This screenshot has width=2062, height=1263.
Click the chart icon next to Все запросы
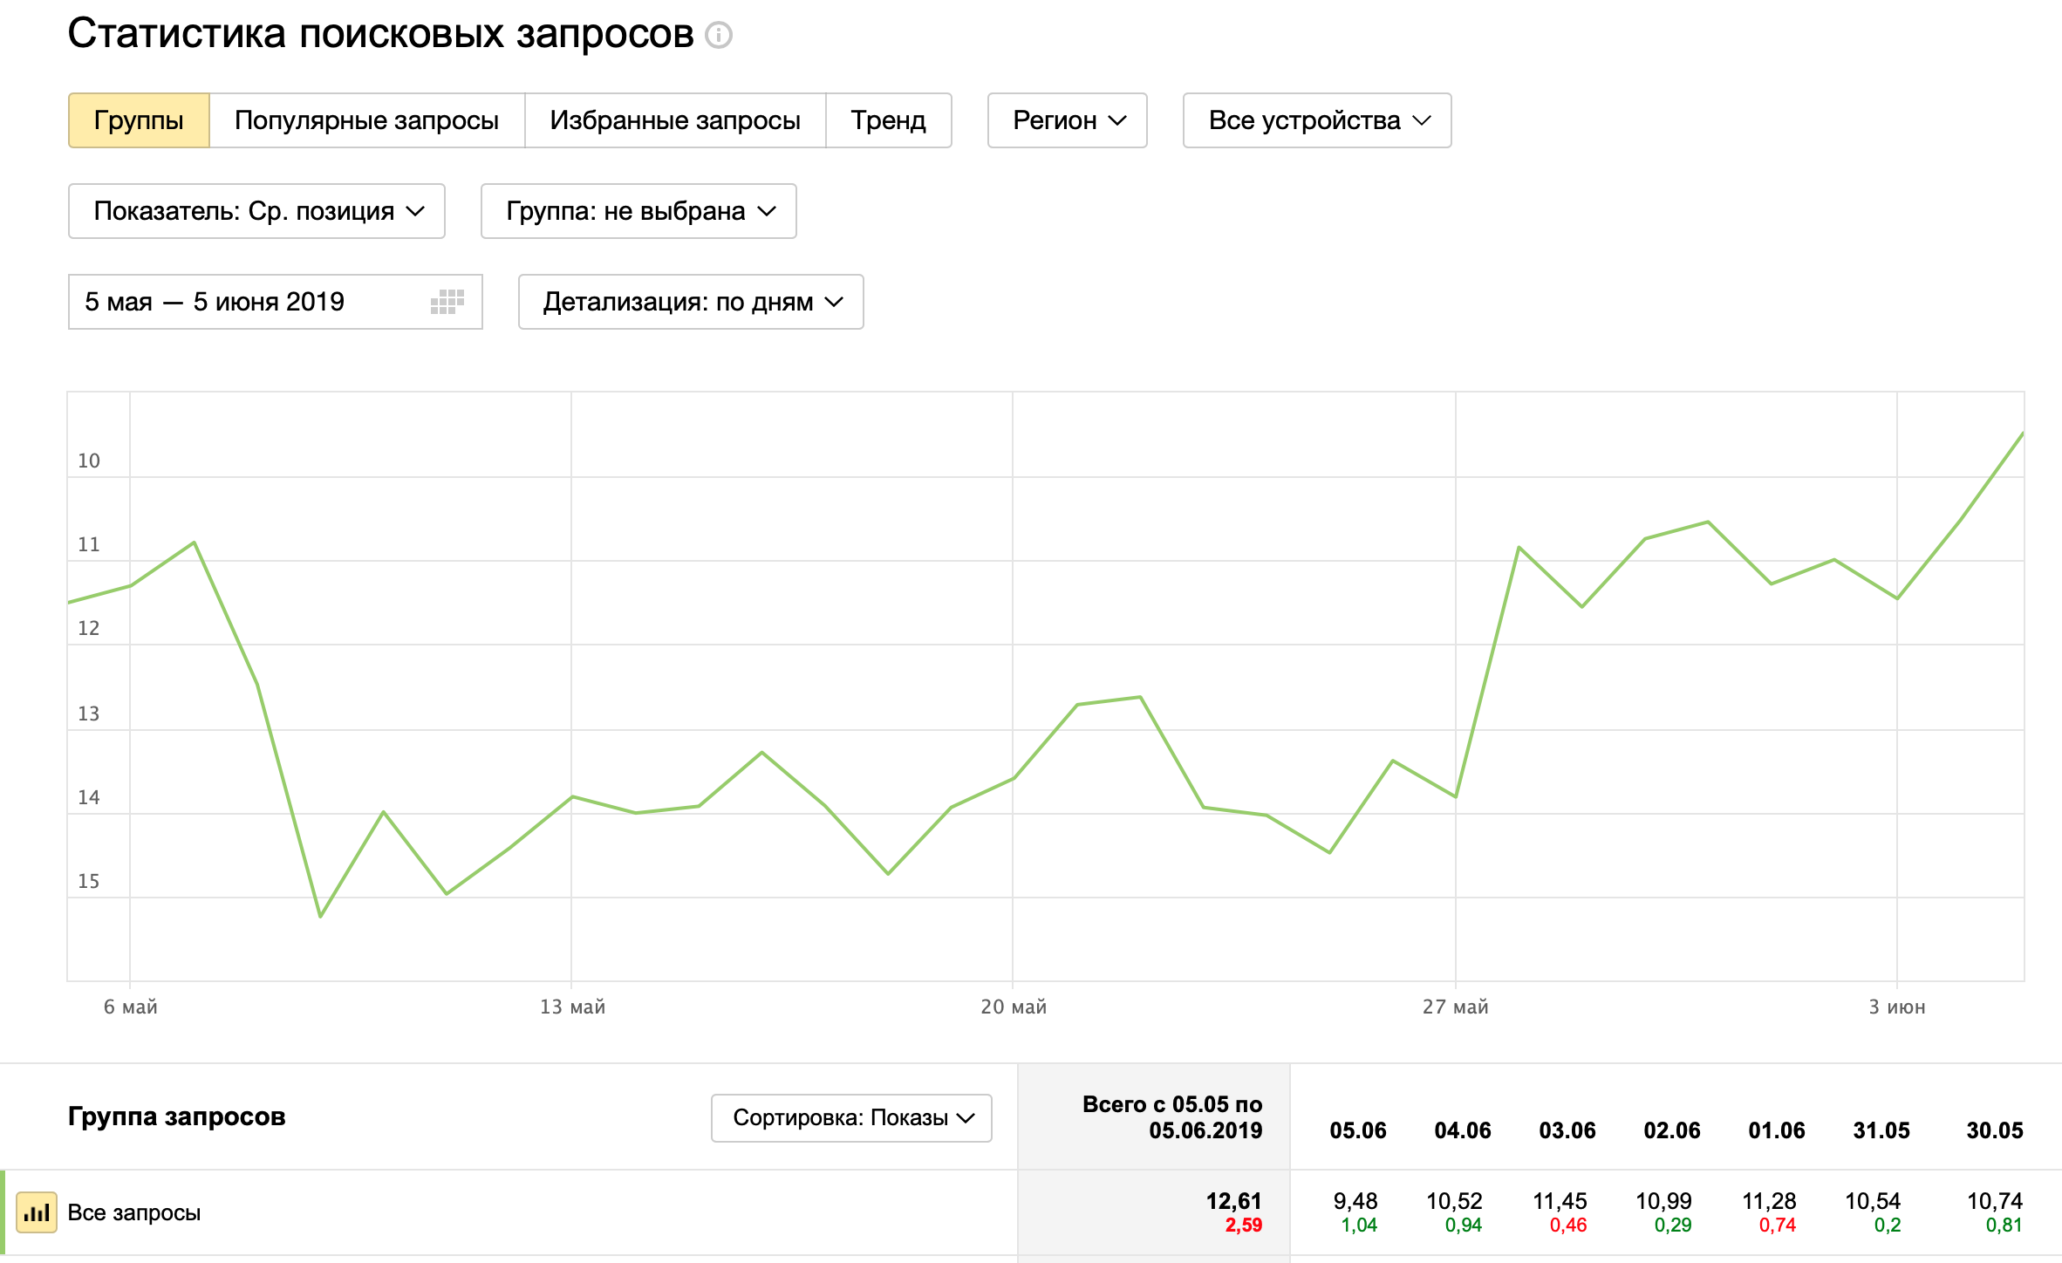[x=37, y=1212]
